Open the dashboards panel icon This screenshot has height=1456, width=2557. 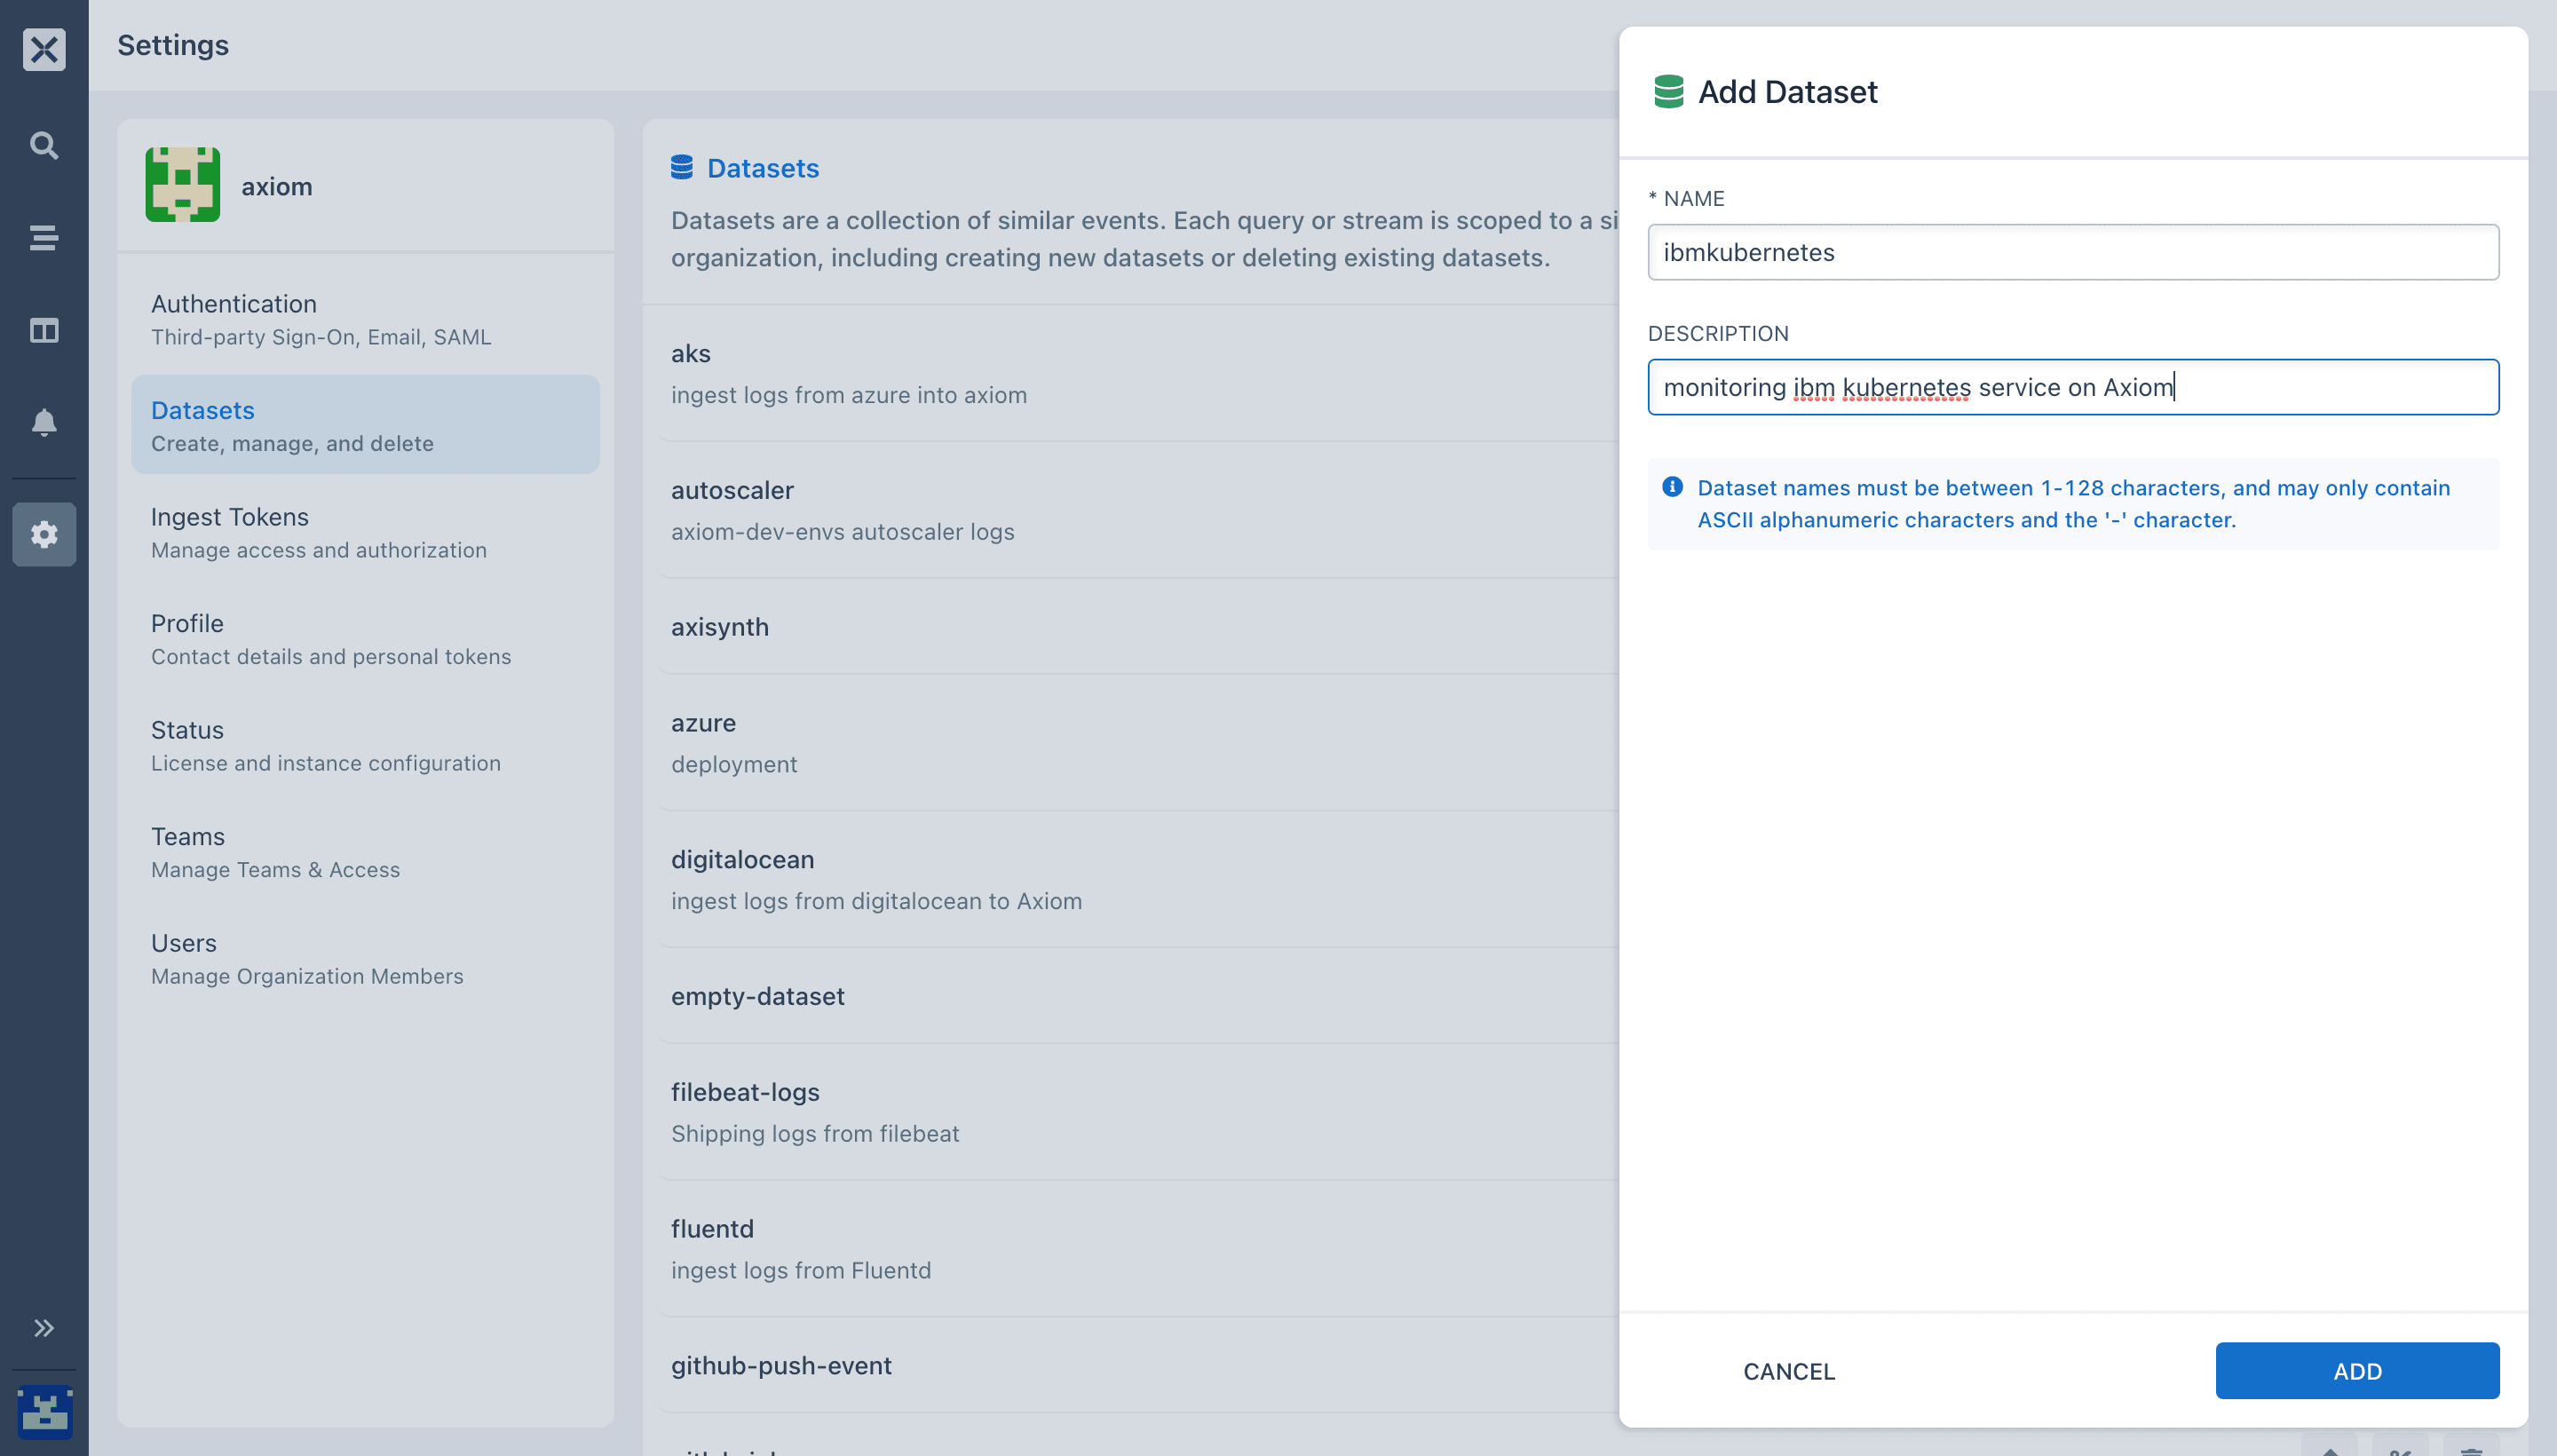coord(44,330)
